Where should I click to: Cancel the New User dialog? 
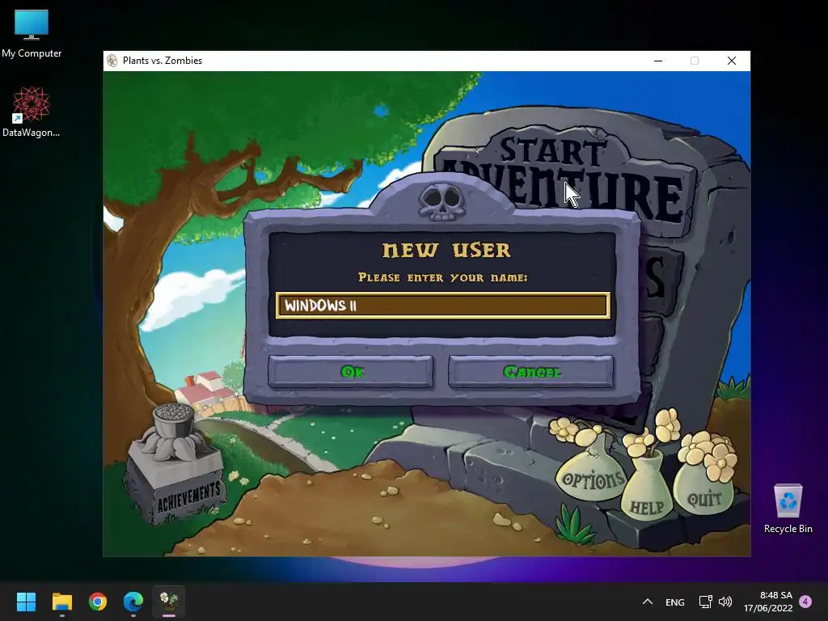530,371
